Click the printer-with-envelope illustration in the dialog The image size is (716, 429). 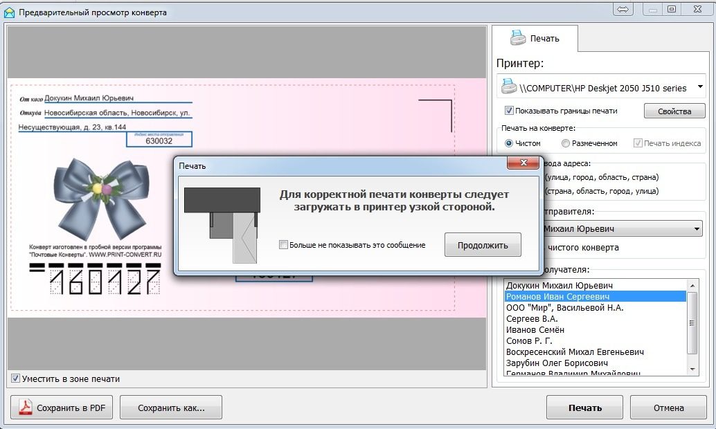pyautogui.click(x=222, y=225)
